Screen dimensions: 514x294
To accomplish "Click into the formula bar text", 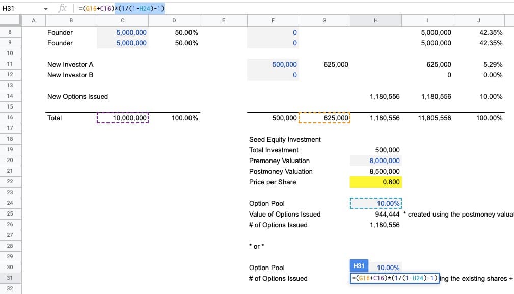I will click(x=255, y=8).
